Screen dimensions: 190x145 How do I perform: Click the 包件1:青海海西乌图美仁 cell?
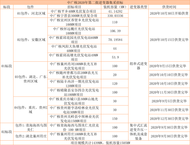[x=30, y=127]
